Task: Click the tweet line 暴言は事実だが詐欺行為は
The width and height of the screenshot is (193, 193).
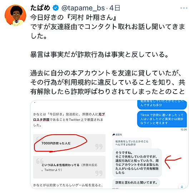Action: point(99,55)
